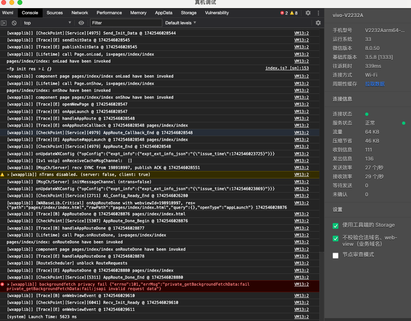Toggle the console sidebar panel icon

tap(4, 23)
